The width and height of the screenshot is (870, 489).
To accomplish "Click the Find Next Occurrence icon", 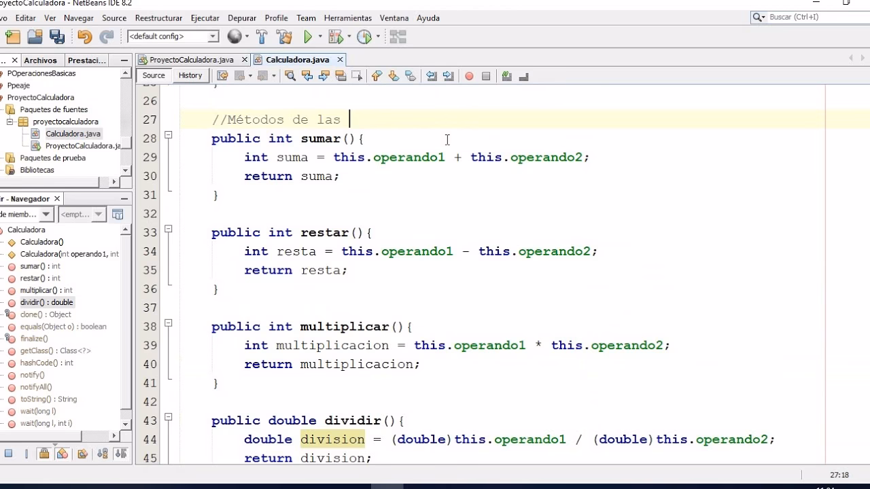I will click(324, 76).
